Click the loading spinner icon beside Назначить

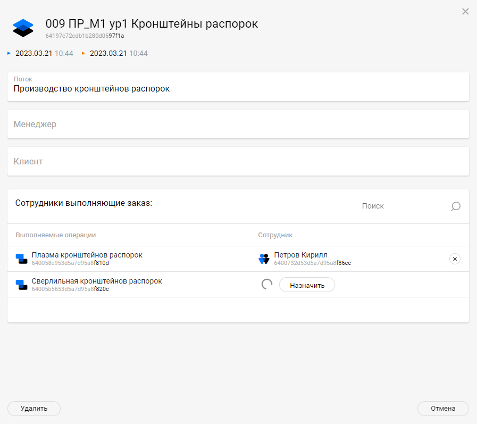click(x=267, y=285)
